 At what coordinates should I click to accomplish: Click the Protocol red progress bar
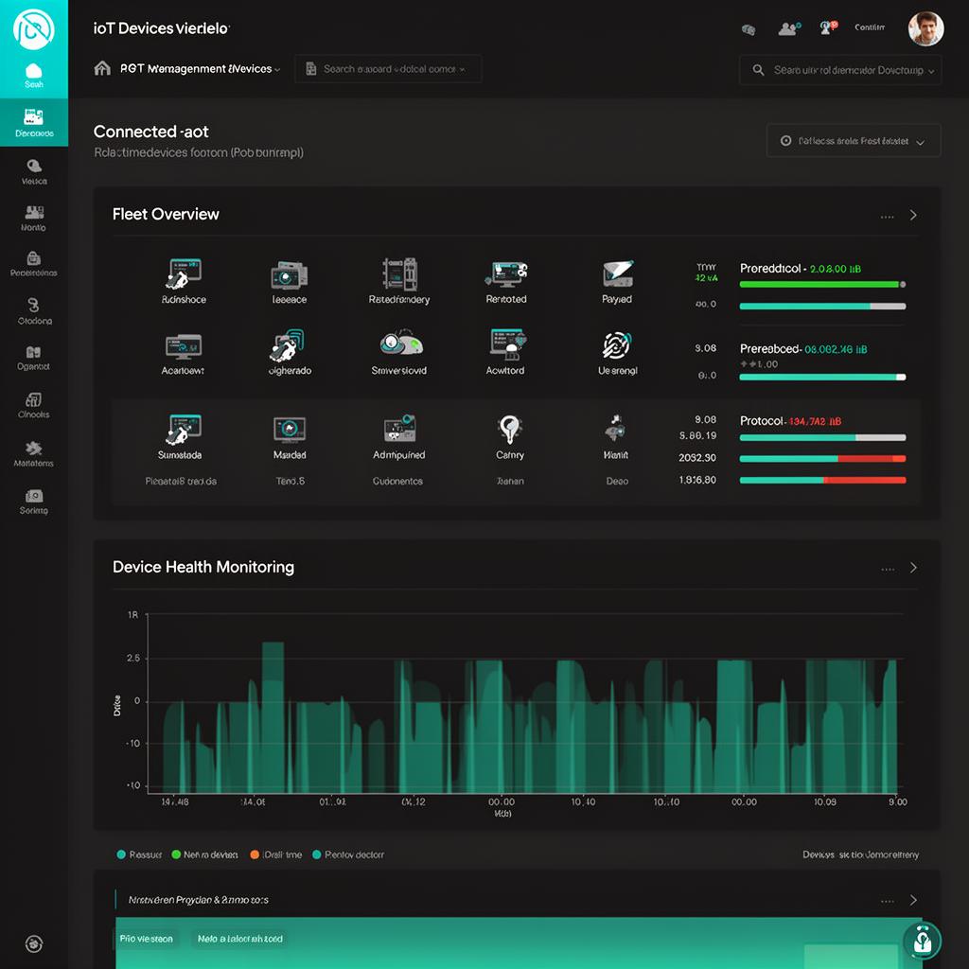click(x=822, y=436)
